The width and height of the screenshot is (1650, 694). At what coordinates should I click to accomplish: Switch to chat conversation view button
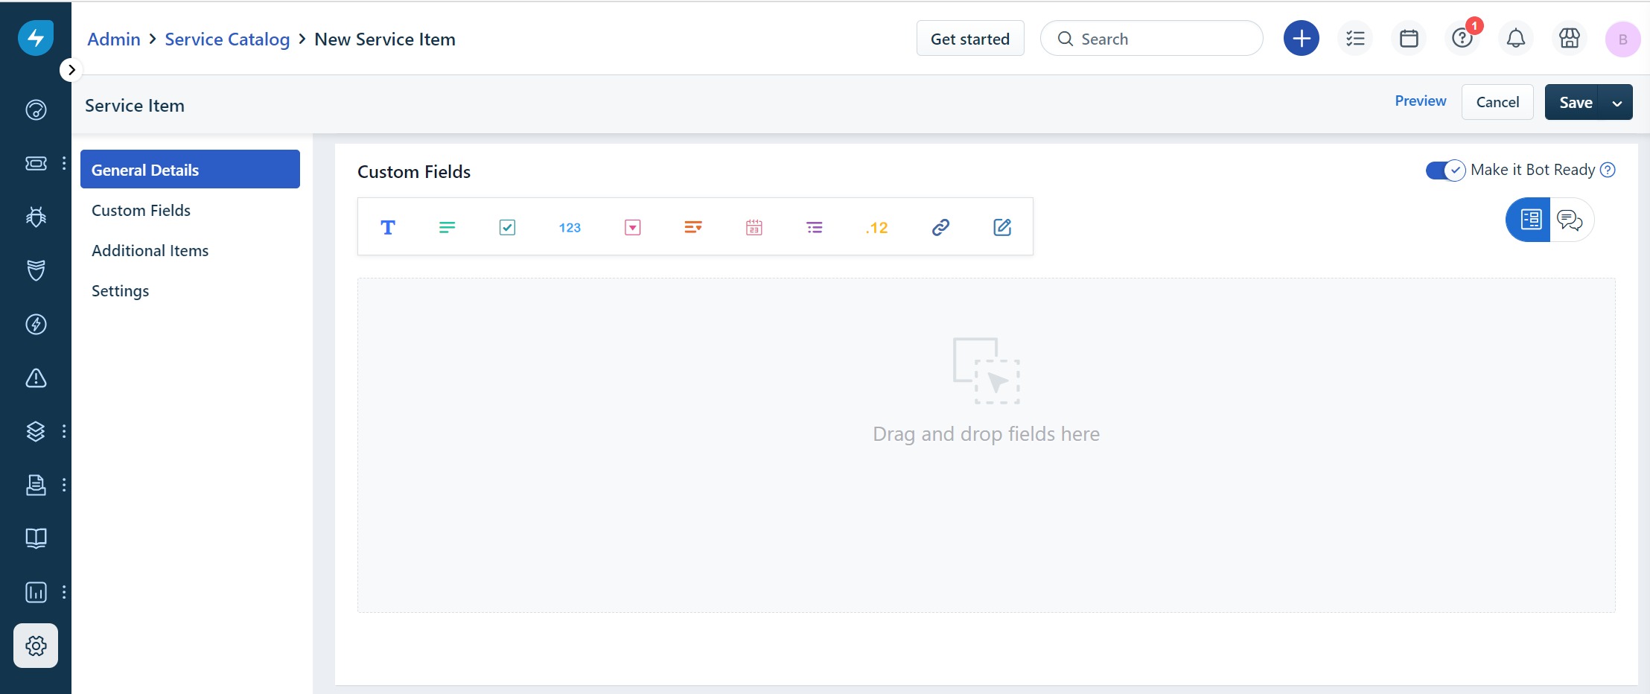pos(1570,220)
